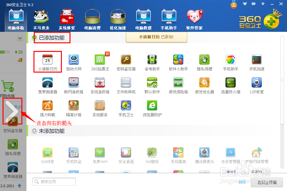Open 强力卸载 icon
The width and height of the screenshot is (287, 191).
pyautogui.click(x=48, y=108)
